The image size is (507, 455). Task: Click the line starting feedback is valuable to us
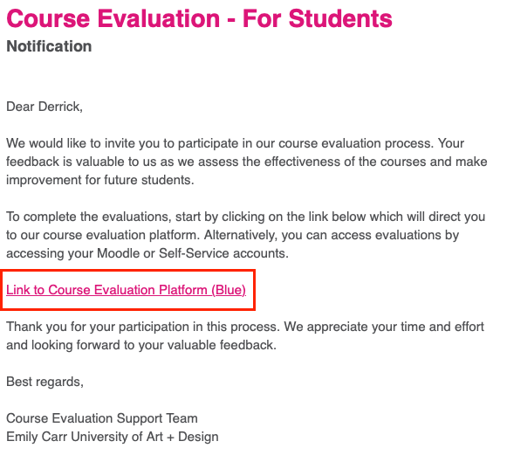246,162
